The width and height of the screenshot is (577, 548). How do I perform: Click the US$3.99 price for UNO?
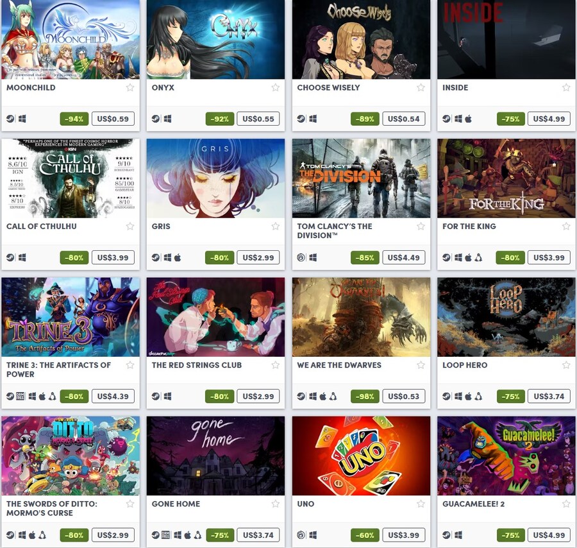tap(404, 535)
